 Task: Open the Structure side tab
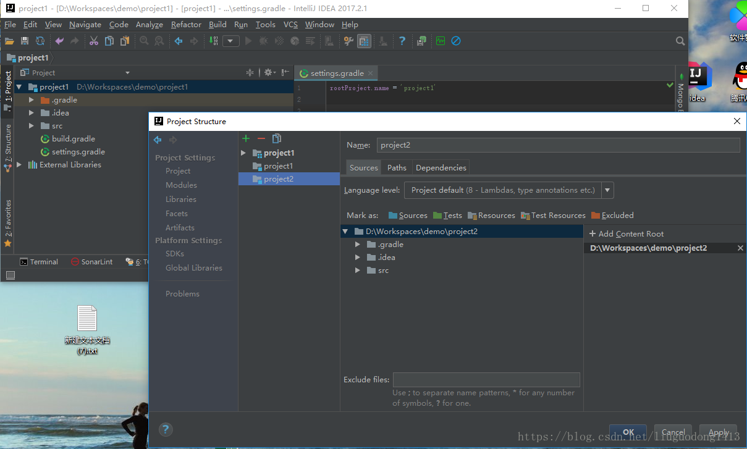click(x=8, y=148)
